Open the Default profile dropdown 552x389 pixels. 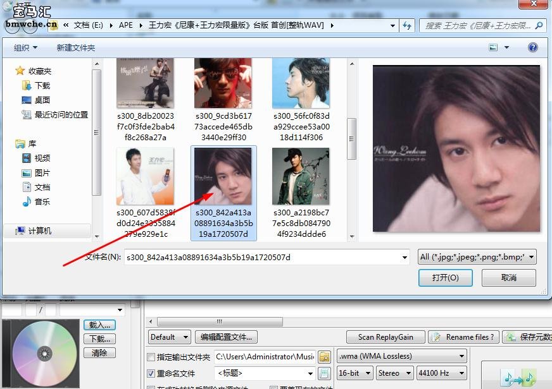[x=169, y=337]
